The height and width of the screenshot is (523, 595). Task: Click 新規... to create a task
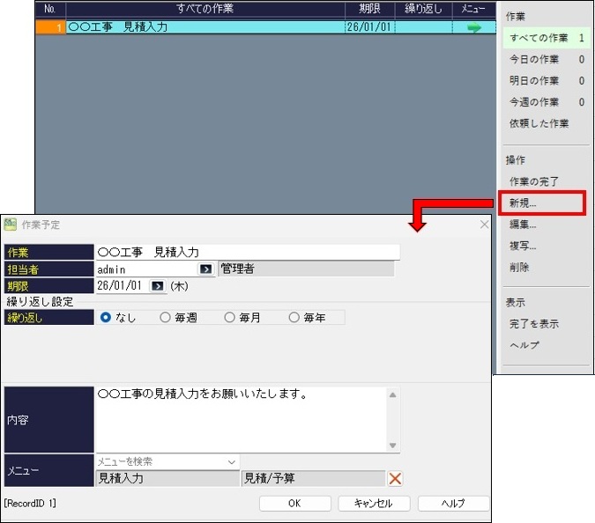(523, 203)
